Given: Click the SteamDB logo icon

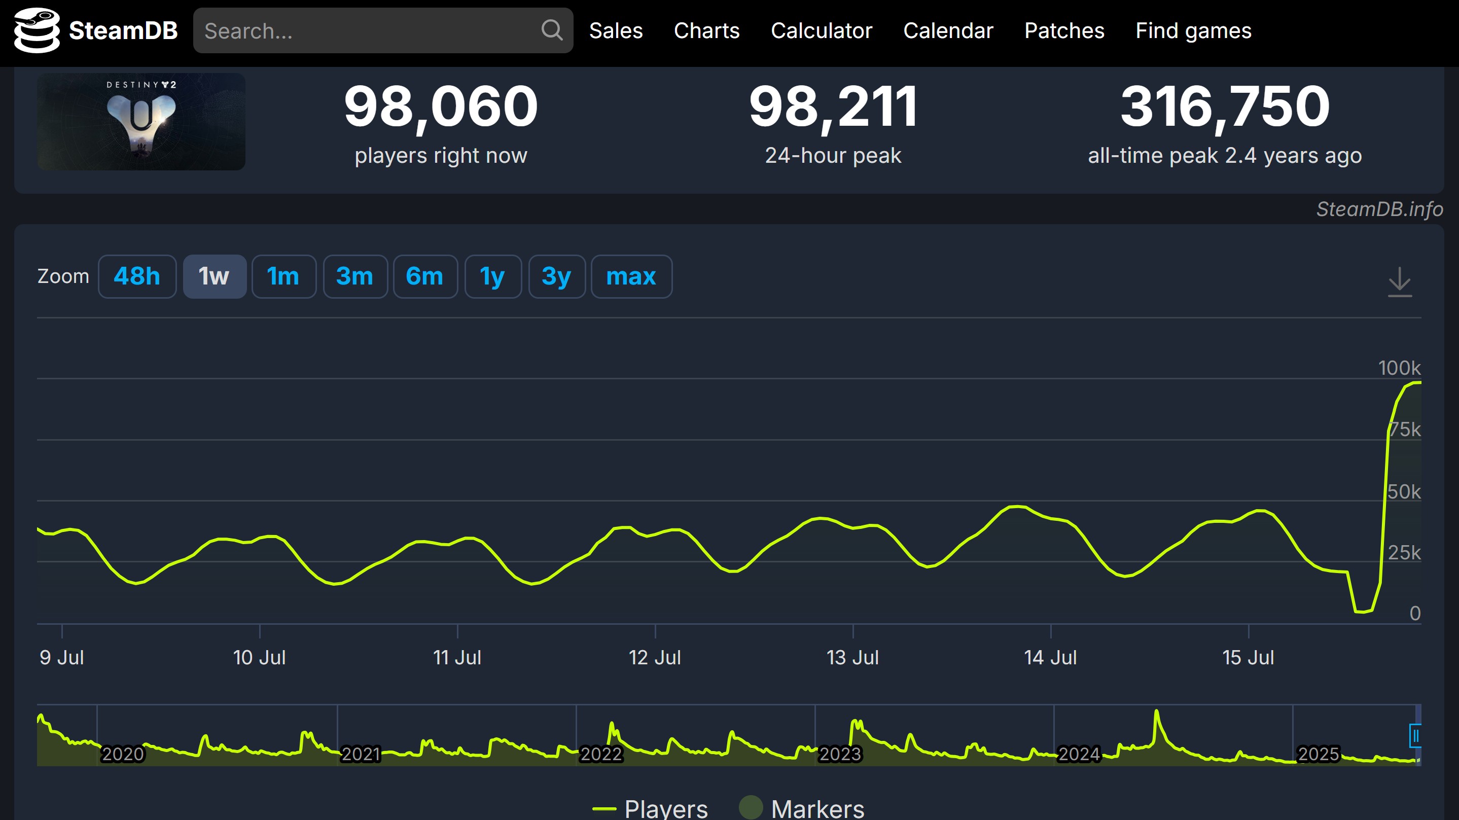Looking at the screenshot, I should tap(37, 30).
